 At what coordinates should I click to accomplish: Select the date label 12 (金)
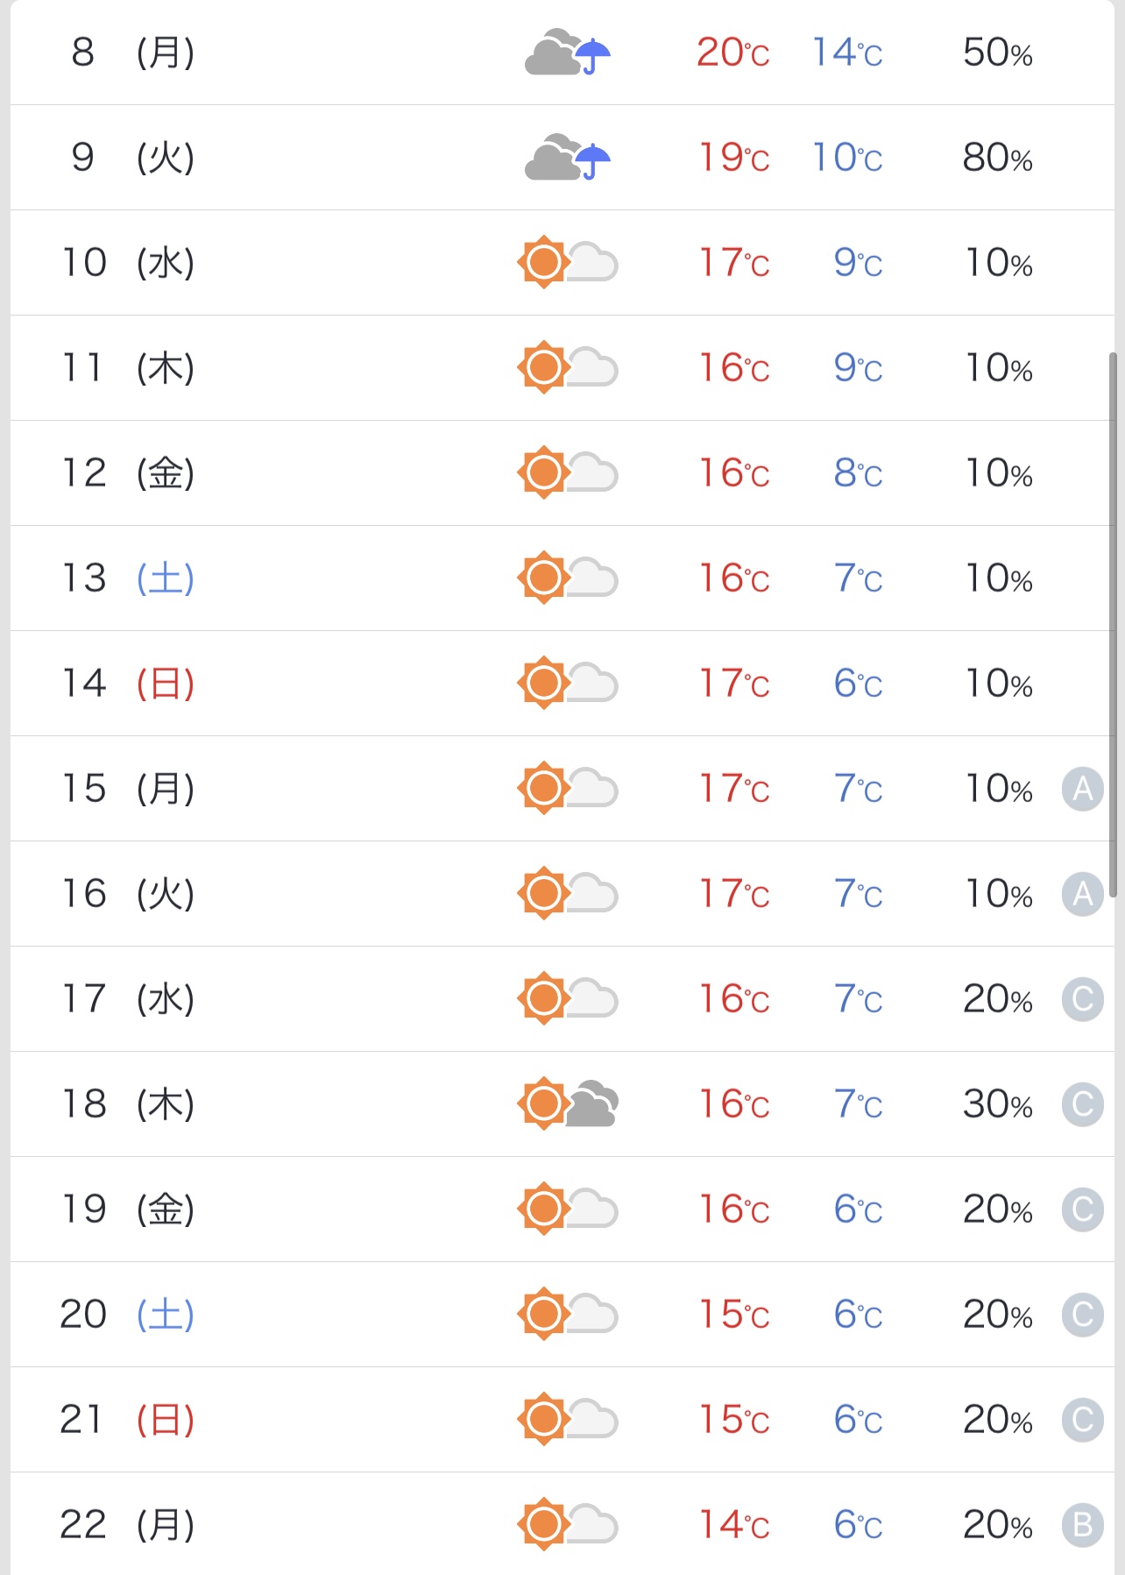click(x=127, y=473)
